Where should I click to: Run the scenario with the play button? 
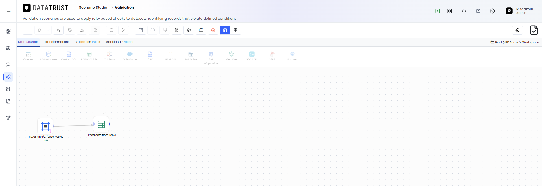click(x=40, y=30)
